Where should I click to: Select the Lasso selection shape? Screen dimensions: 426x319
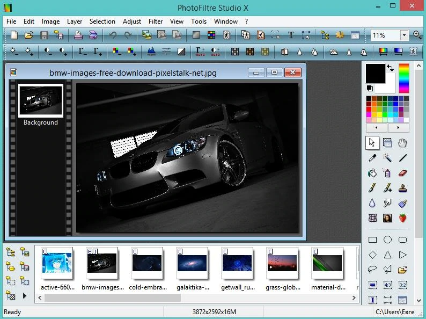[x=372, y=270]
